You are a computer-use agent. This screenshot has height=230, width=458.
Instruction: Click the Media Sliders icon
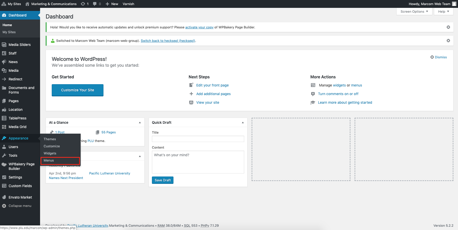pyautogui.click(x=4, y=45)
